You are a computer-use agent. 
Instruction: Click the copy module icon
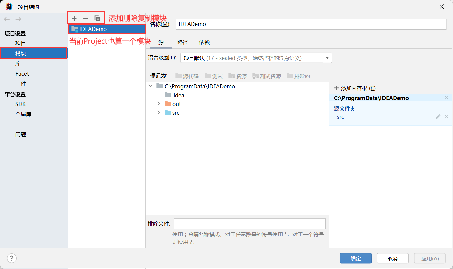(97, 19)
